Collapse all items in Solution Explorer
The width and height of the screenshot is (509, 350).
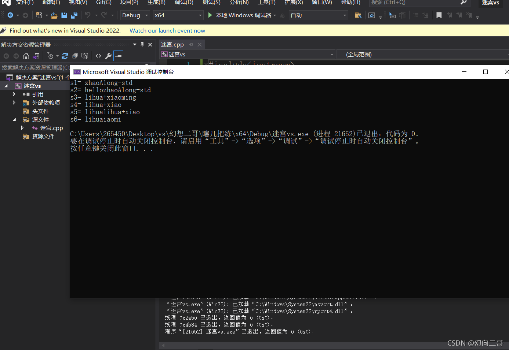pyautogui.click(x=75, y=56)
